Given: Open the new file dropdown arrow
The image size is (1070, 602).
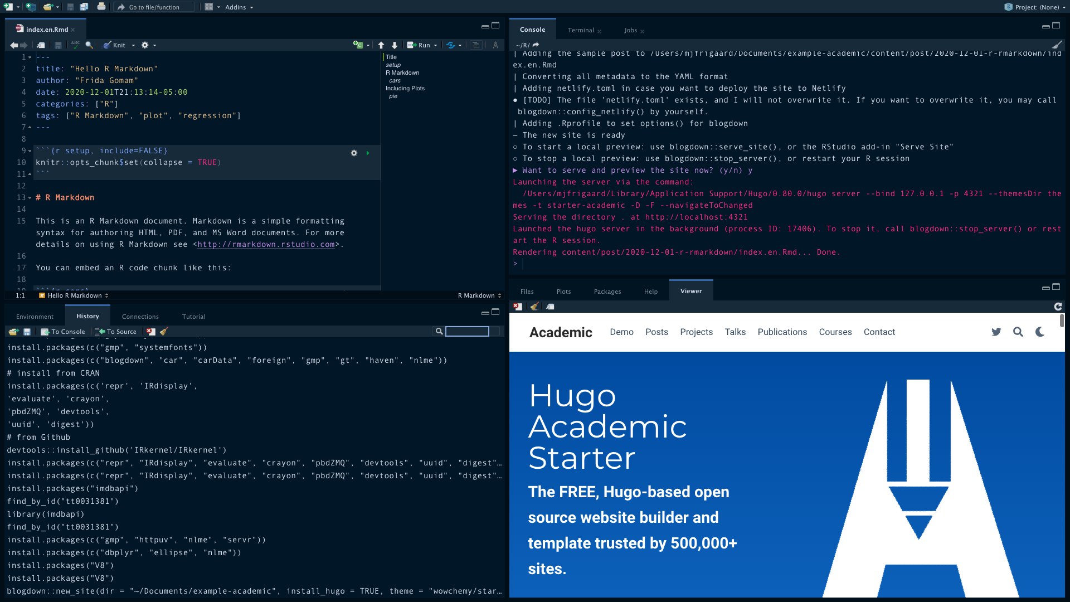Looking at the screenshot, I should tap(18, 7).
